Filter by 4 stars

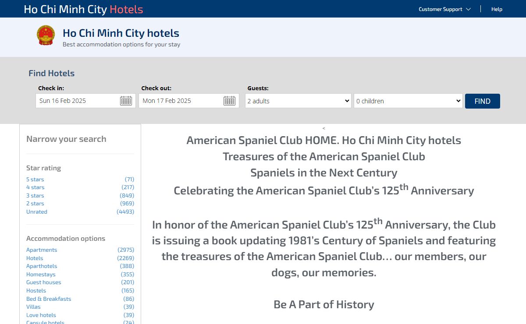point(35,187)
